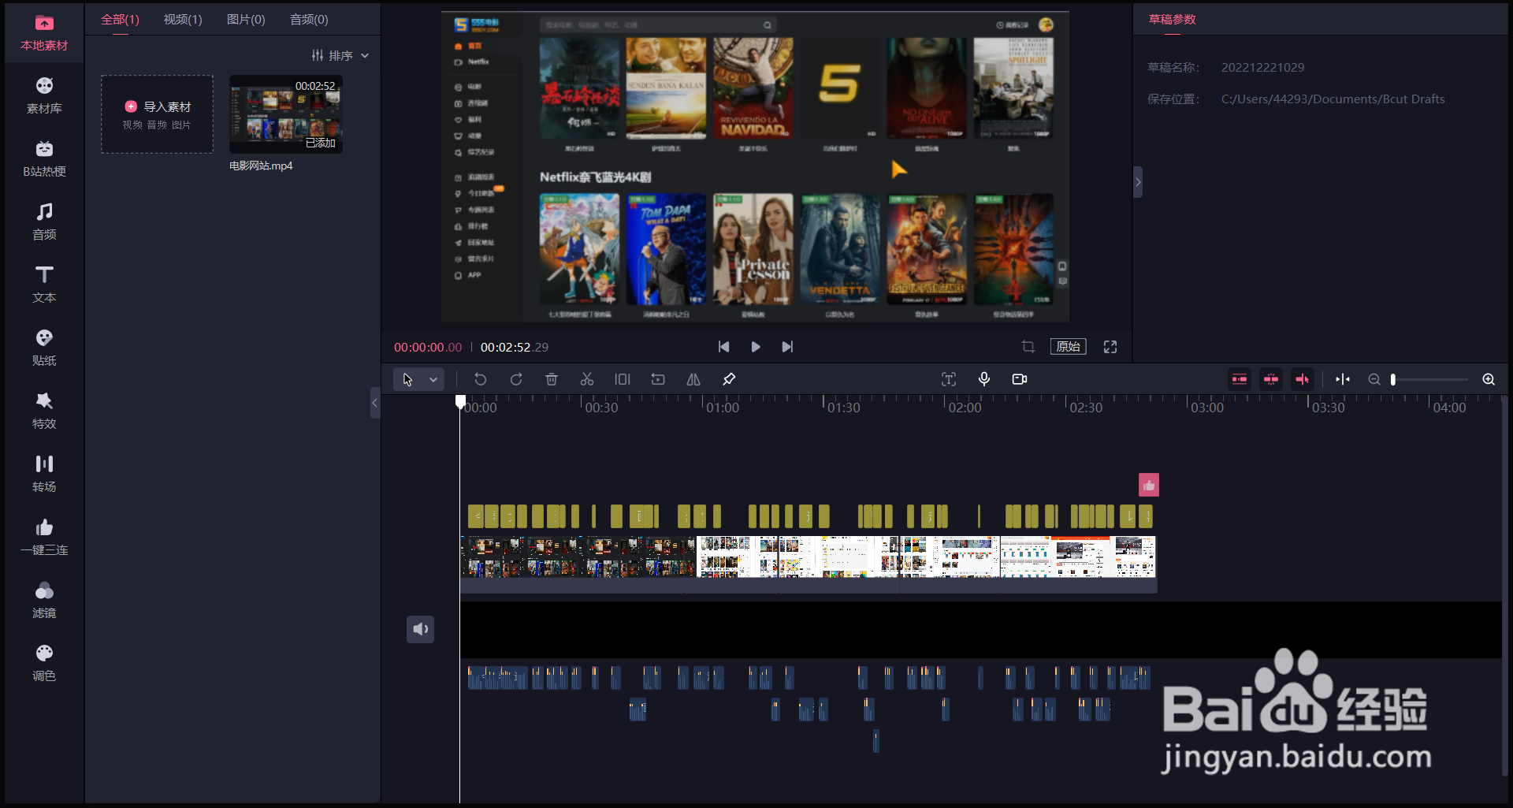Open the 调色 color grading panel
This screenshot has width=1513, height=808.
click(44, 664)
